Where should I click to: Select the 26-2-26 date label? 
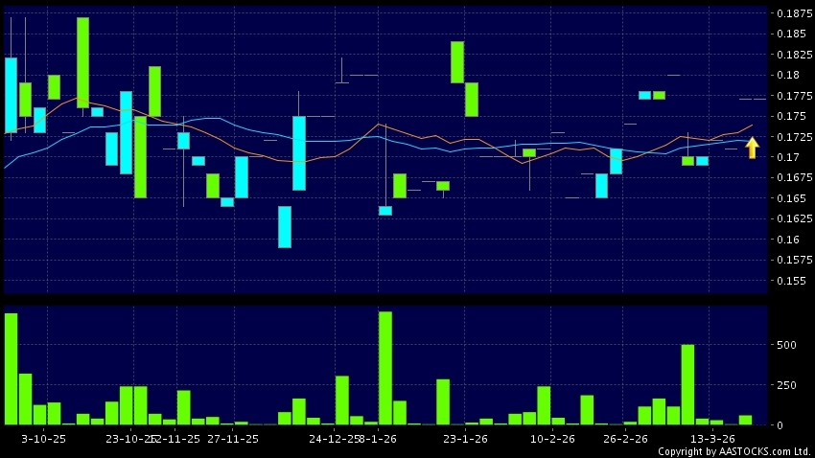[x=625, y=438]
